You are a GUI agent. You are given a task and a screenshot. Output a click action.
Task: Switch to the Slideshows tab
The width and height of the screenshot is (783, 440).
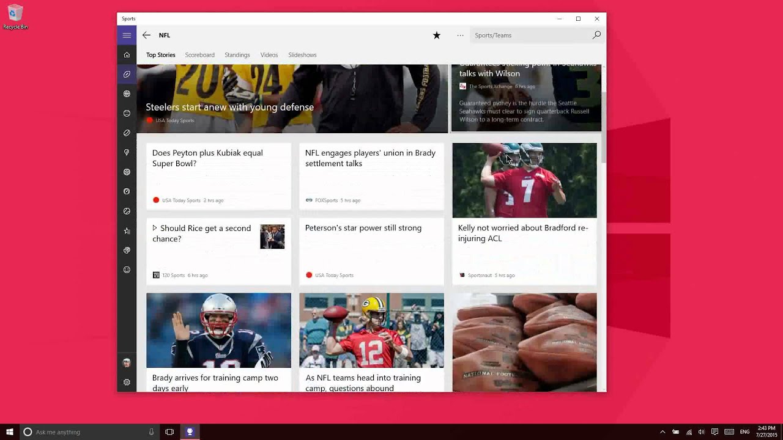click(x=303, y=55)
